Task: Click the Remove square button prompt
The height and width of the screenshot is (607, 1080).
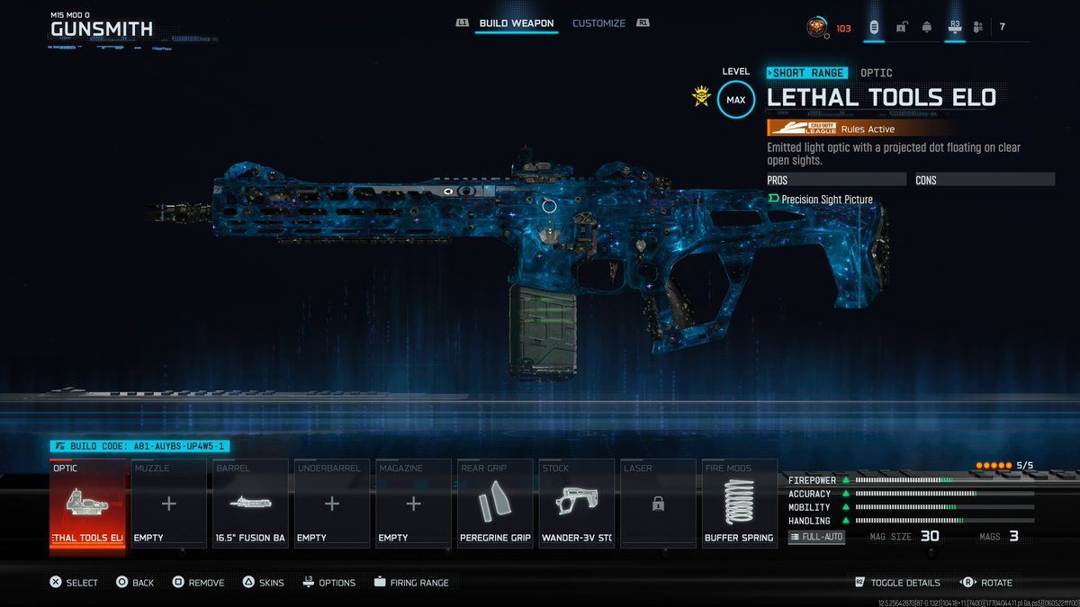Action: 198,583
